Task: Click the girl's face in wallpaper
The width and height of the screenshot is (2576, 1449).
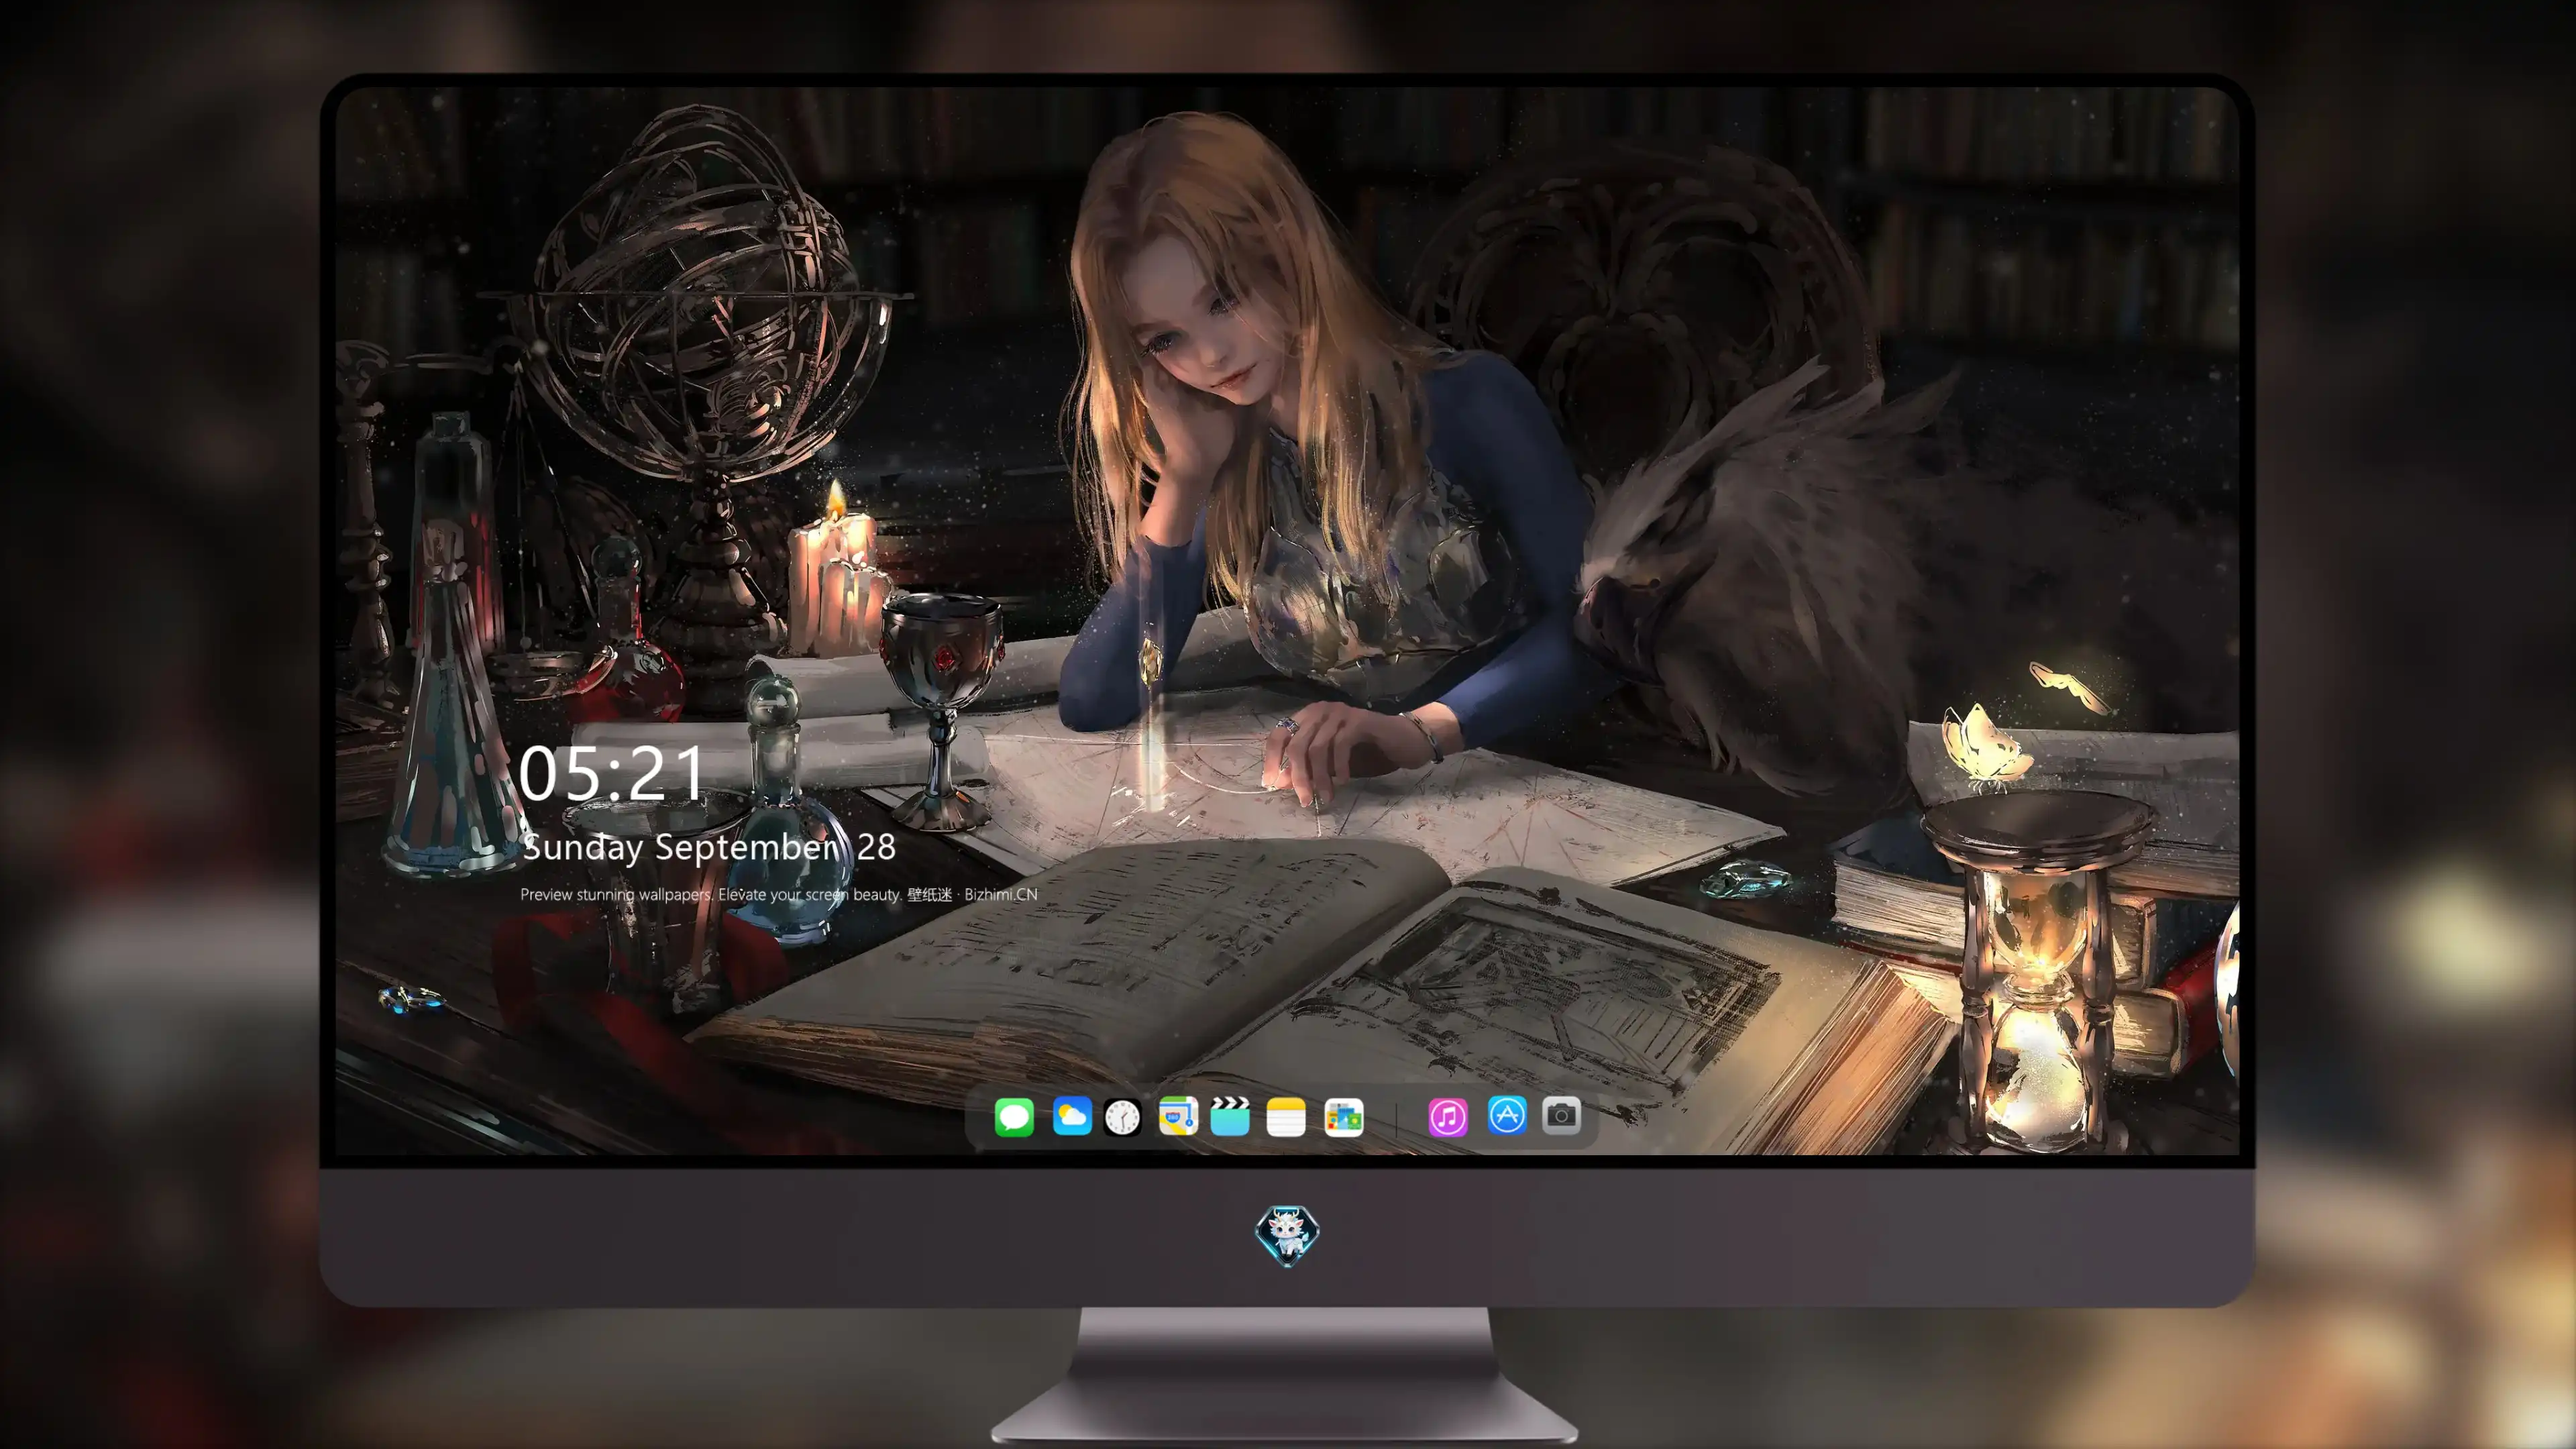Action: point(1200,320)
